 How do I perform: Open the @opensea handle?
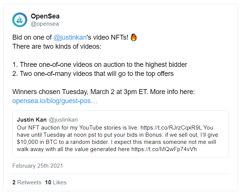[45, 24]
